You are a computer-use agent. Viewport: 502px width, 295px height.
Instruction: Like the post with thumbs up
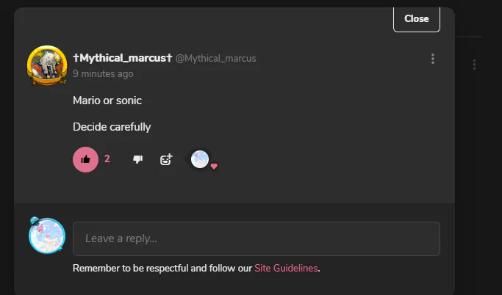tap(85, 159)
